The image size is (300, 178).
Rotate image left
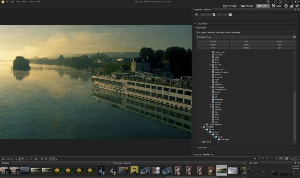click(8, 159)
